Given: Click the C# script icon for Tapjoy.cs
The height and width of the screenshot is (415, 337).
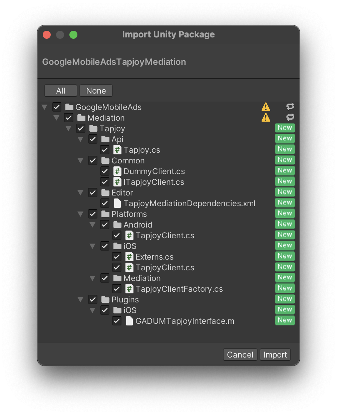Looking at the screenshot, I should (x=117, y=150).
